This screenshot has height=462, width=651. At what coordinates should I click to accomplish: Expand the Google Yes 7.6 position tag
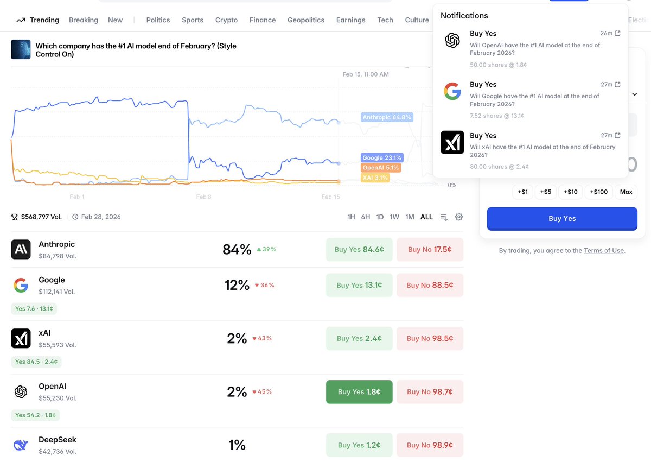click(34, 308)
